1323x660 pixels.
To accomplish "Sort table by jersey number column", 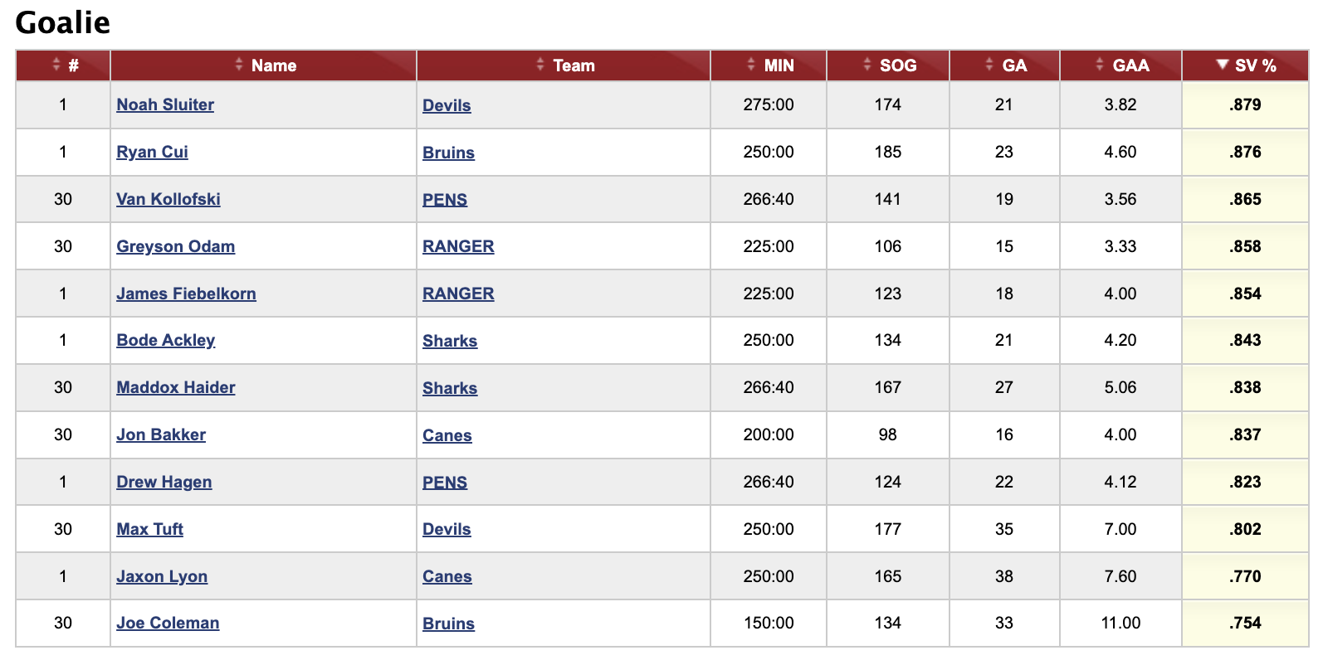I will [x=63, y=66].
